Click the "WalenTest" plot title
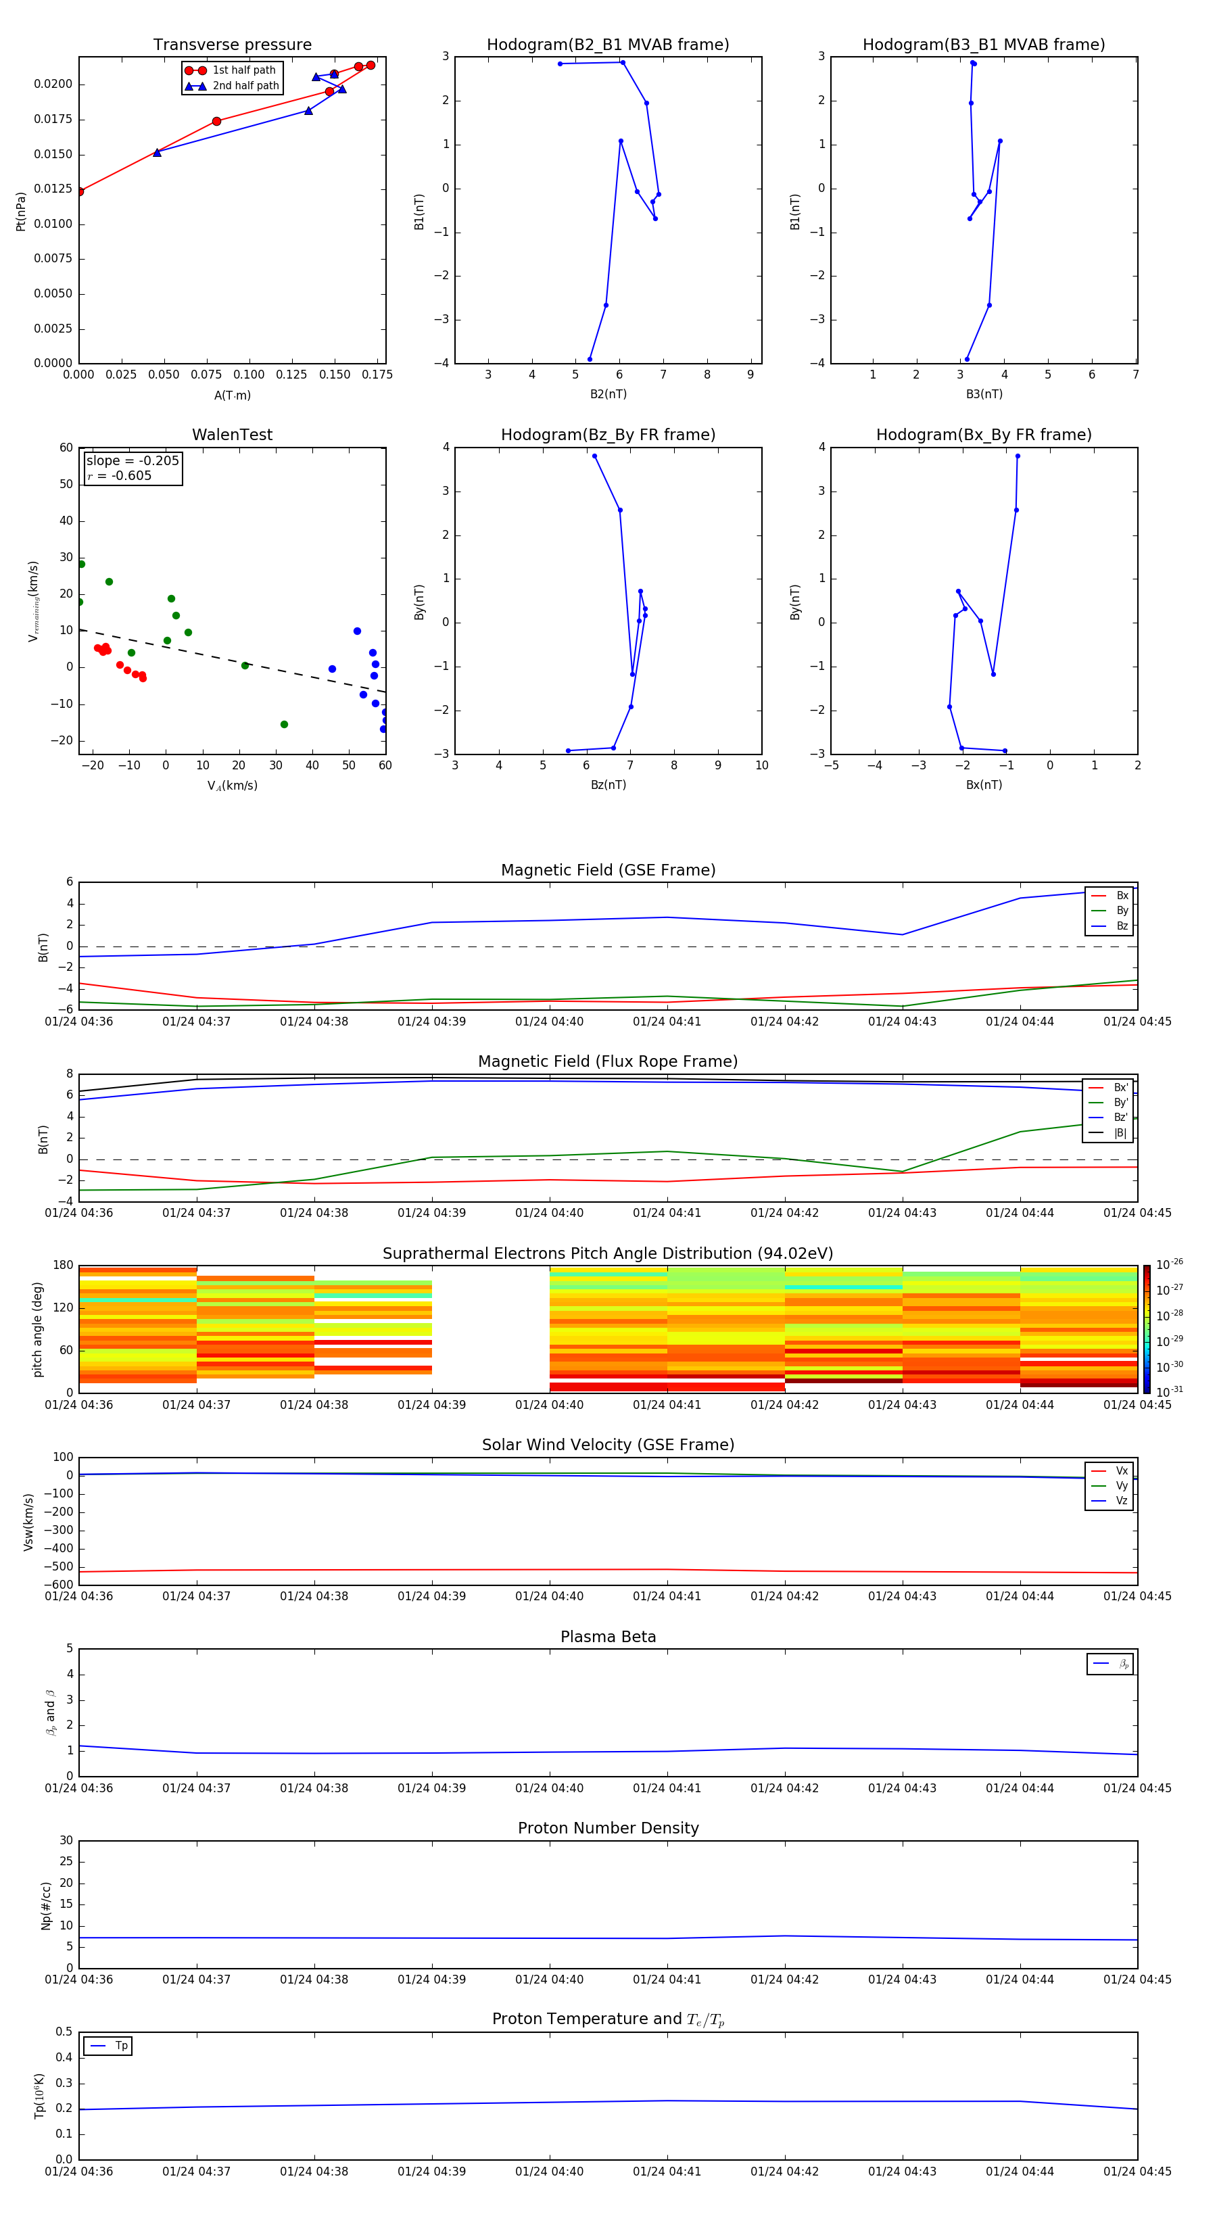The image size is (1217, 2231). click(x=232, y=435)
